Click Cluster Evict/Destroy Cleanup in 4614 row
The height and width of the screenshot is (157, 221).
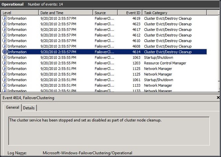(x=168, y=52)
